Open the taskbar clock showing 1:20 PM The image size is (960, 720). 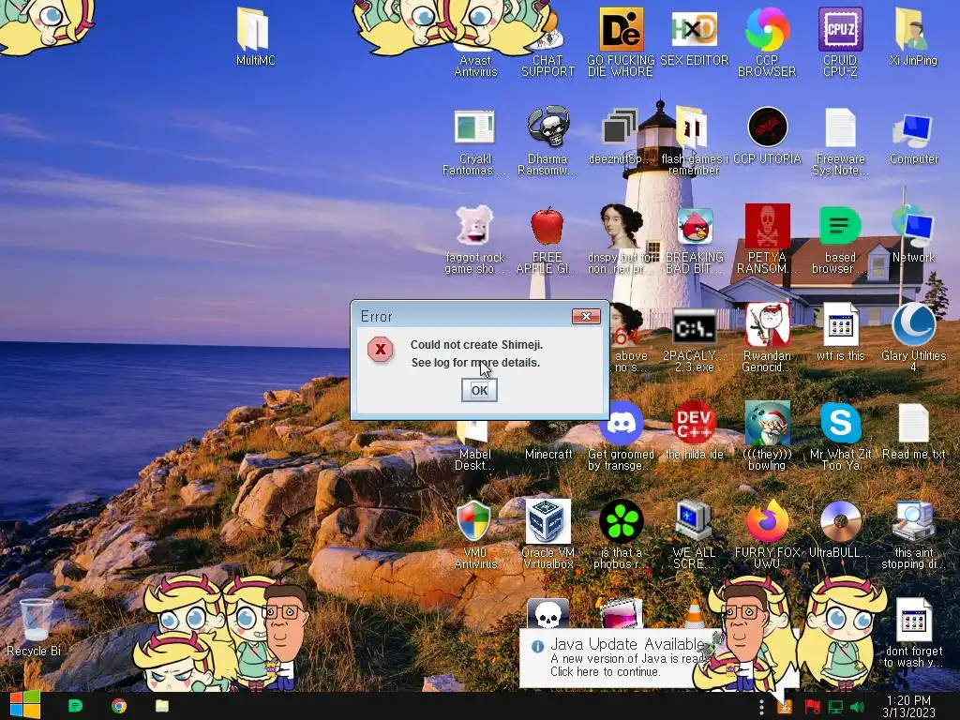(x=908, y=706)
